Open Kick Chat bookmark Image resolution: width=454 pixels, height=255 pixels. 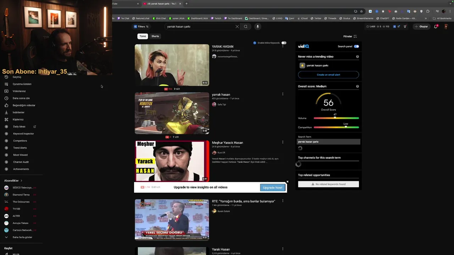coord(159,18)
